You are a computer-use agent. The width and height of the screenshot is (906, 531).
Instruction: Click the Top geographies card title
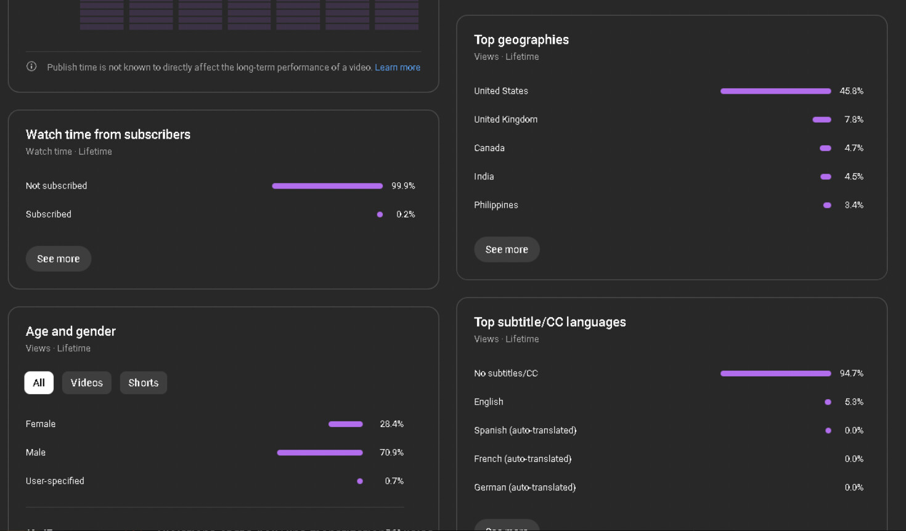tap(521, 39)
